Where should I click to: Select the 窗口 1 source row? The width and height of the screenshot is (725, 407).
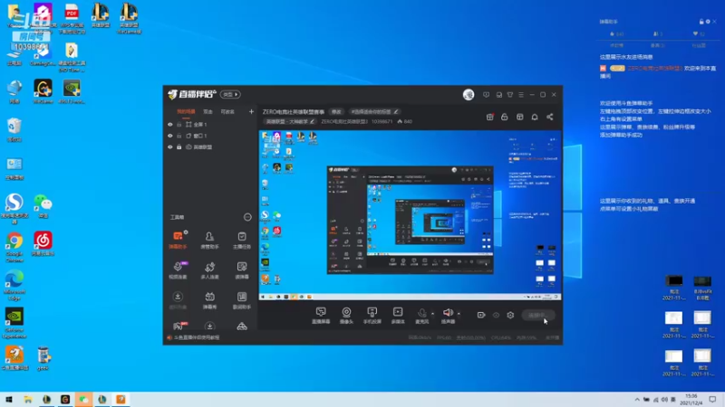210,136
